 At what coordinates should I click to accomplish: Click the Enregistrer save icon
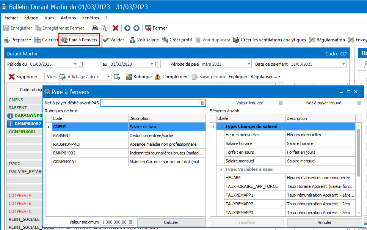(6, 28)
